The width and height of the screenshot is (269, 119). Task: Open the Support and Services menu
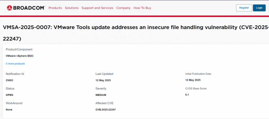97,8
